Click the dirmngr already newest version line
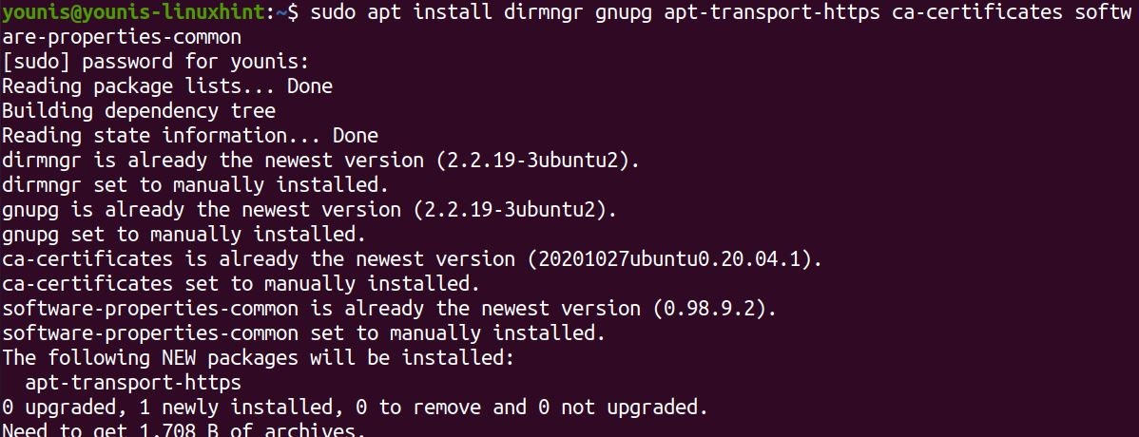 (320, 161)
